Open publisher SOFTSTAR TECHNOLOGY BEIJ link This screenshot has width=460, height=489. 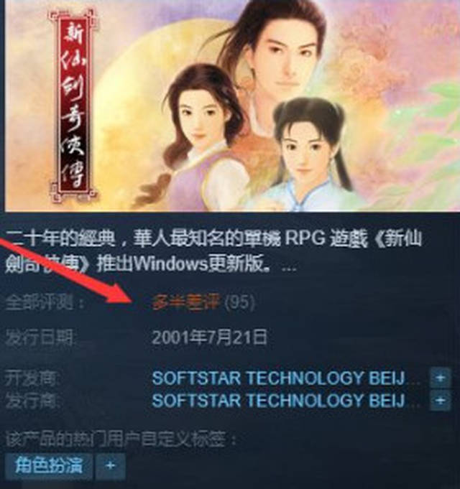tap(278, 401)
